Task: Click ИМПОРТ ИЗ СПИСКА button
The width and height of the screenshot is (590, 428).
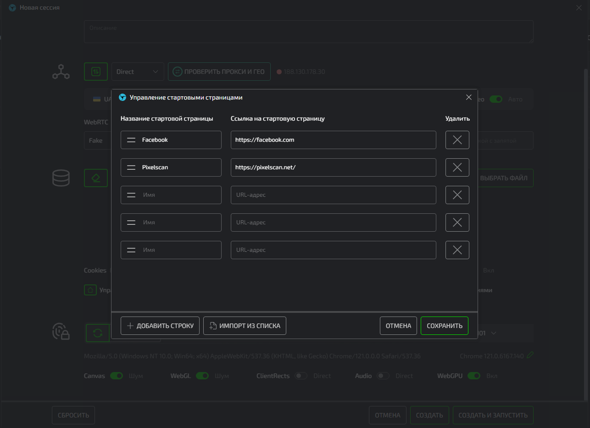Action: 245,326
